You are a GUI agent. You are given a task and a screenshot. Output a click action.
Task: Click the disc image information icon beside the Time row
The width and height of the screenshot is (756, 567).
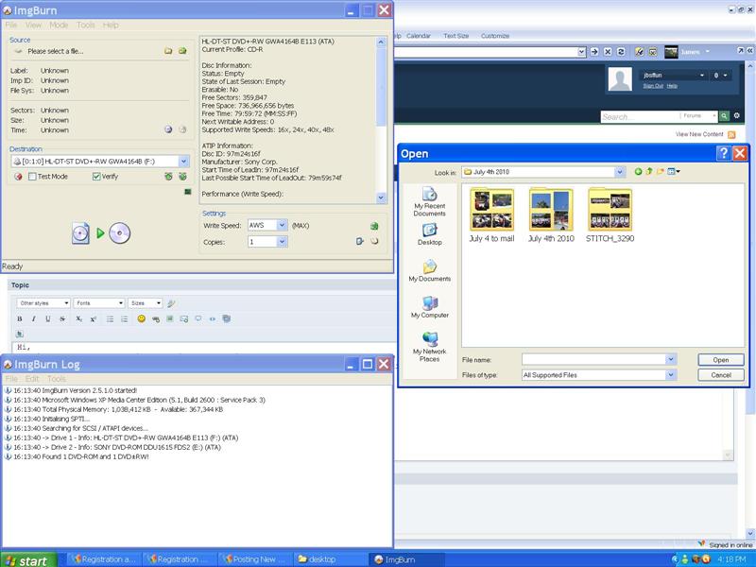(168, 129)
